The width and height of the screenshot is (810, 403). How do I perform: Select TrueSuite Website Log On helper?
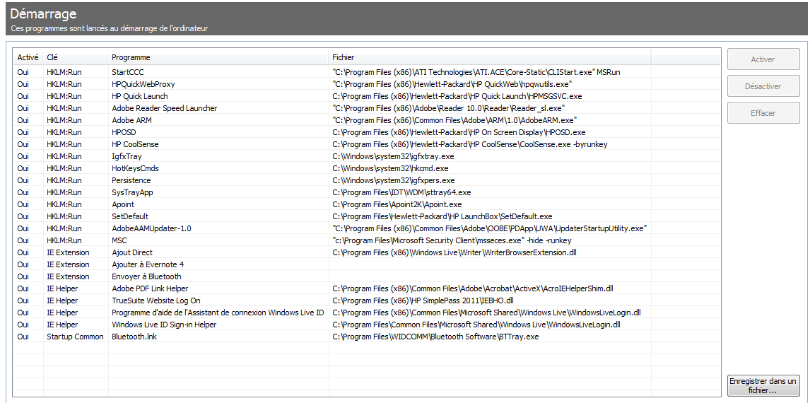pyautogui.click(x=155, y=300)
